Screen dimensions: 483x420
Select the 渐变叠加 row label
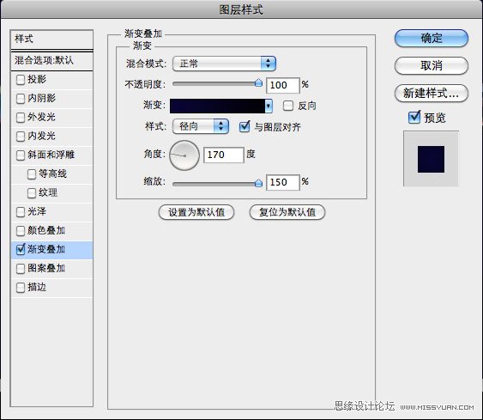[46, 249]
